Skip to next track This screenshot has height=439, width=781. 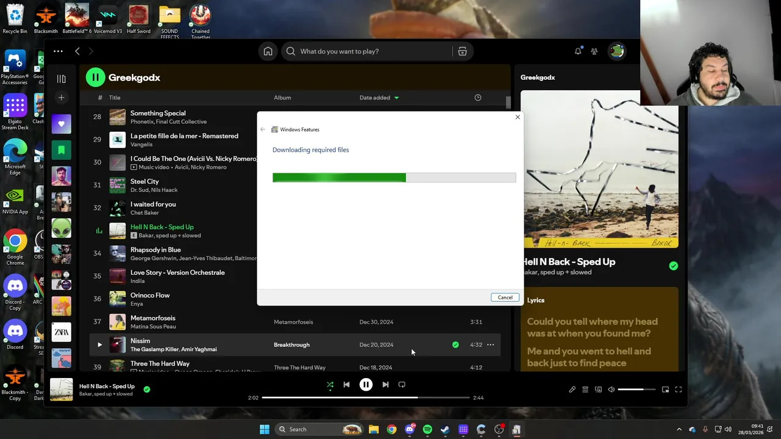(386, 385)
